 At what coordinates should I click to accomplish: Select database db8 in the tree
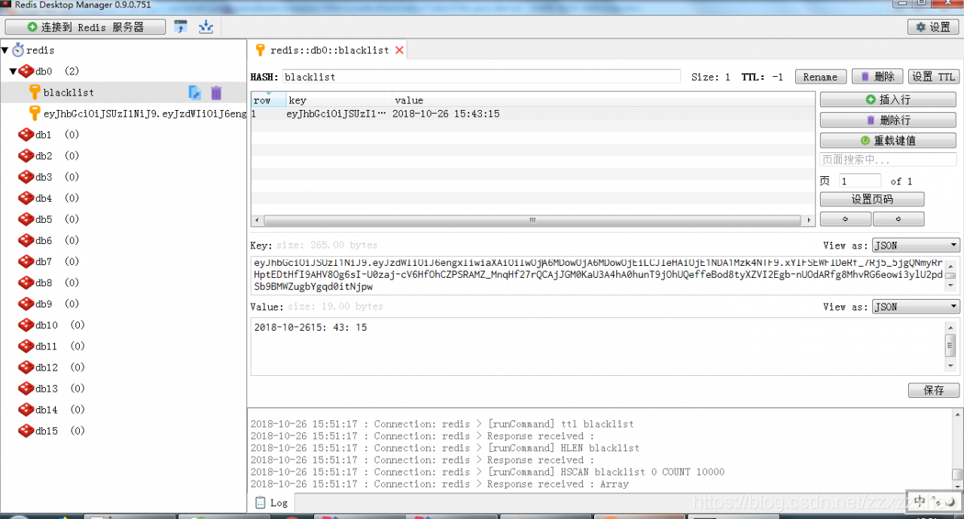click(49, 282)
